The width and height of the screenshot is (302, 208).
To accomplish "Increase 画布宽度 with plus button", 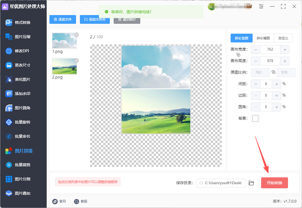I will (285, 50).
